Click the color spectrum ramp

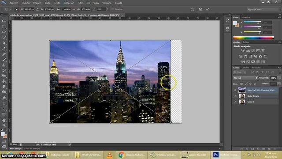tap(253, 38)
